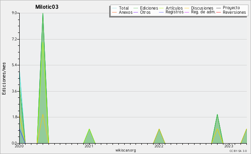Click the 3.6 y-axis value
This screenshot has width=251, height=154.
(14, 91)
